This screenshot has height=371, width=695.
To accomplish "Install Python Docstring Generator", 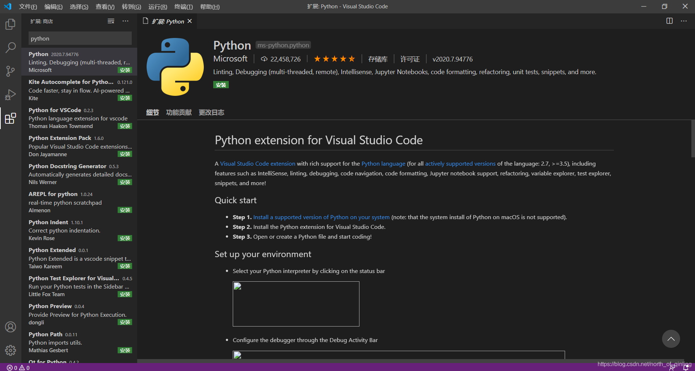I will click(x=125, y=182).
